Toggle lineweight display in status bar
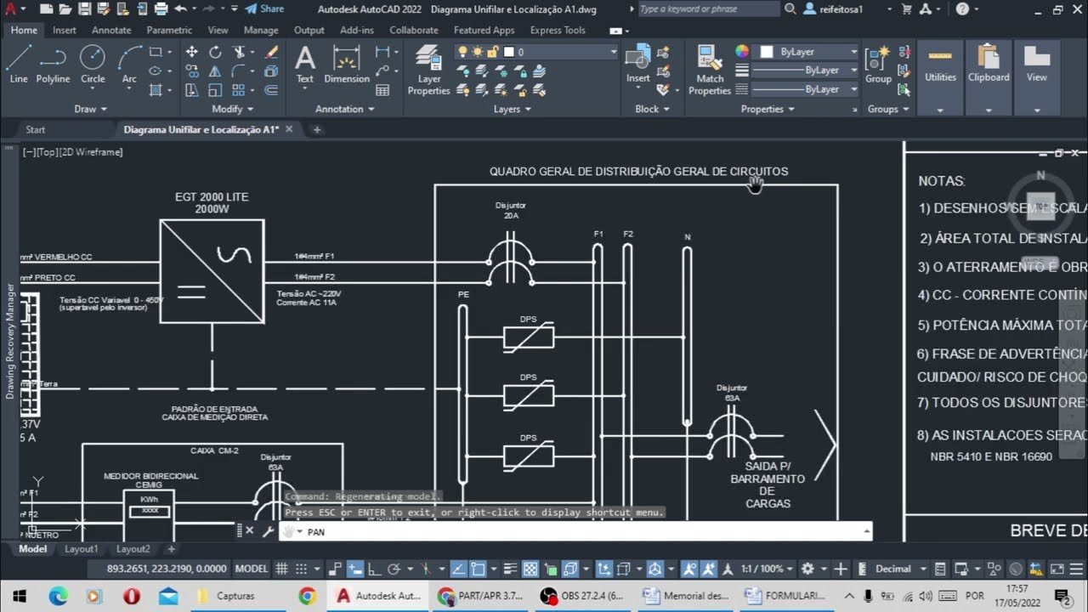 (510, 569)
